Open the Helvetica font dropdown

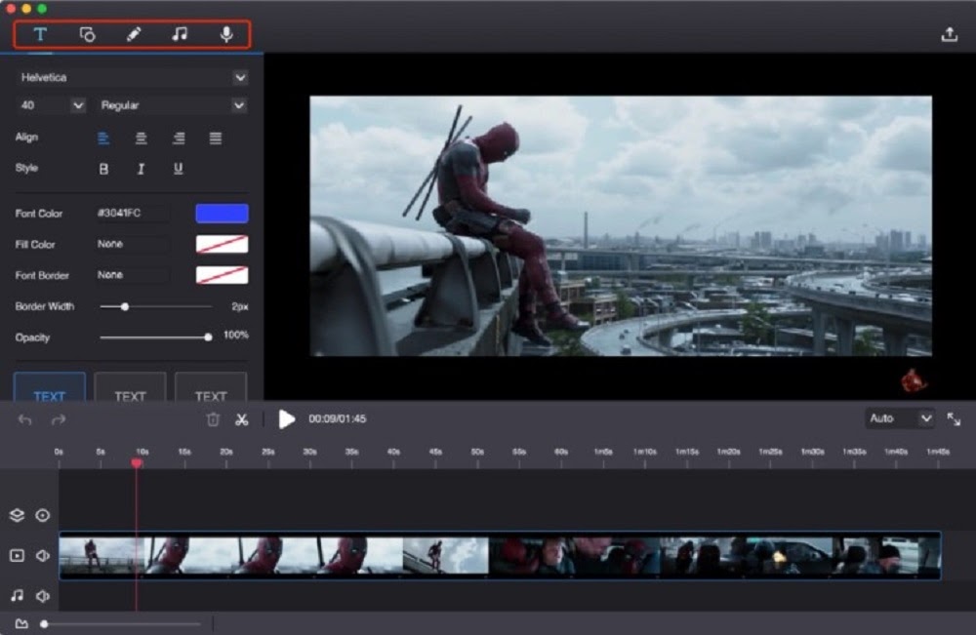(132, 78)
